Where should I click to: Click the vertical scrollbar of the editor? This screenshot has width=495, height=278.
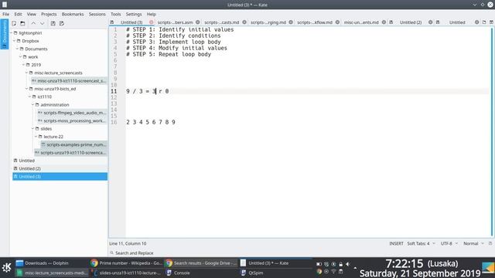tap(492, 132)
